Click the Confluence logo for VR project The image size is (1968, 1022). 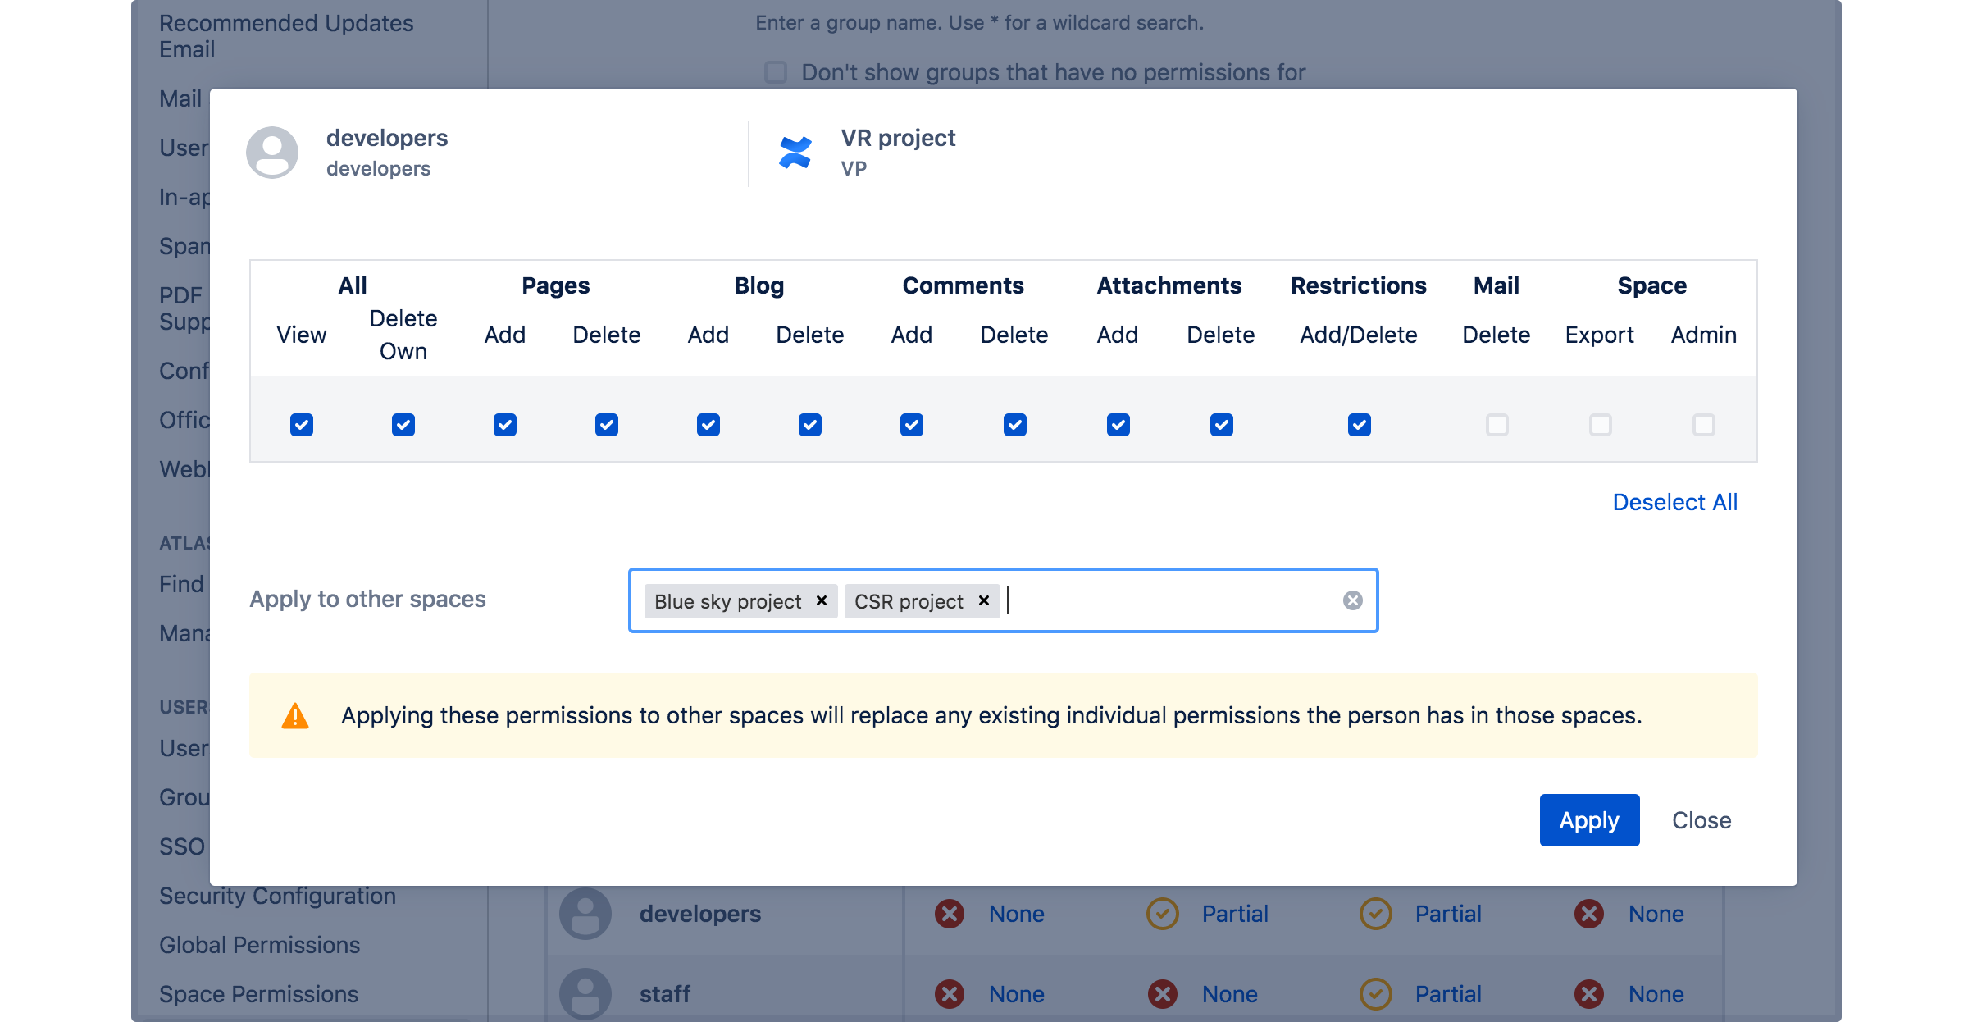click(x=795, y=153)
